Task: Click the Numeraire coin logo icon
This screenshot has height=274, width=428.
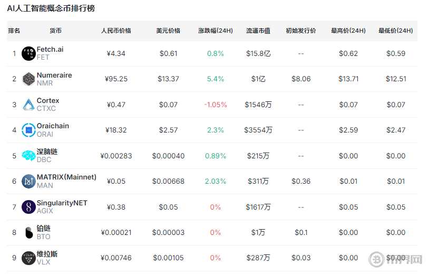Action: (28, 79)
